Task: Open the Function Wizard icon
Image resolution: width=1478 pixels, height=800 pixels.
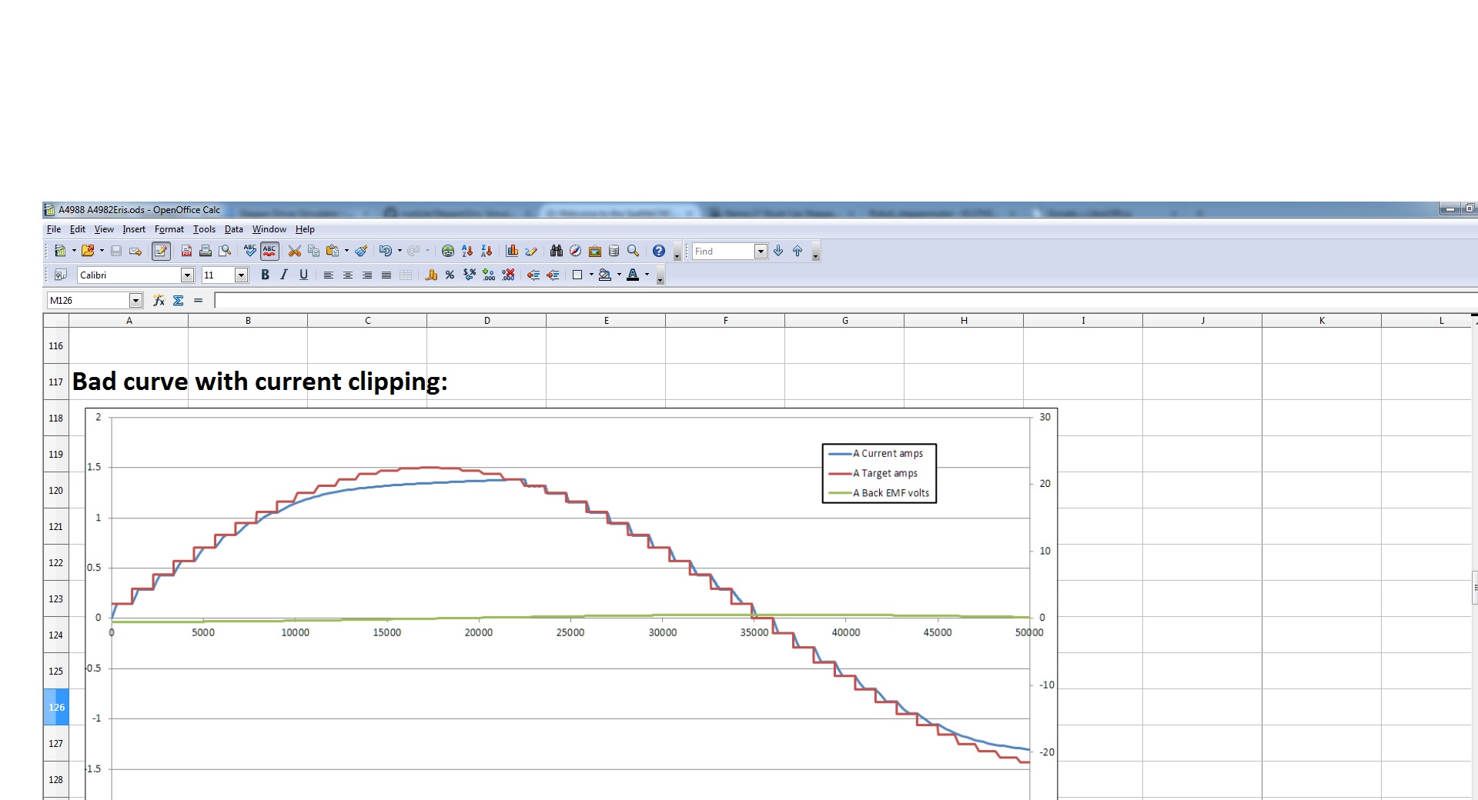Action: (x=159, y=301)
